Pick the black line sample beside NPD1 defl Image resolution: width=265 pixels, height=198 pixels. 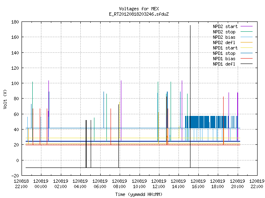(246, 64)
